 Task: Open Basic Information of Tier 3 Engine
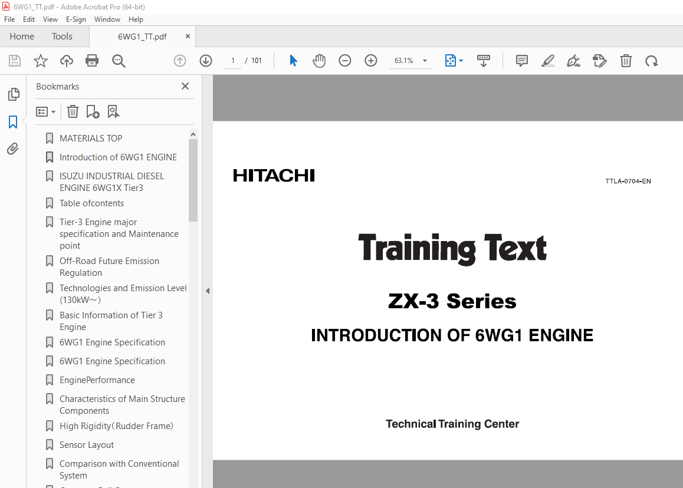(x=111, y=321)
